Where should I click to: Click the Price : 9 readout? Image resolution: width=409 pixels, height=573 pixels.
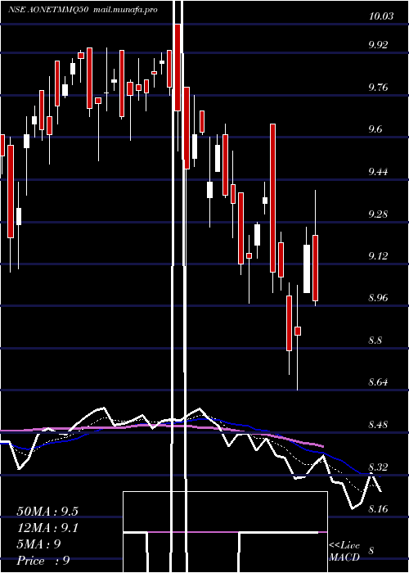[x=43, y=561]
